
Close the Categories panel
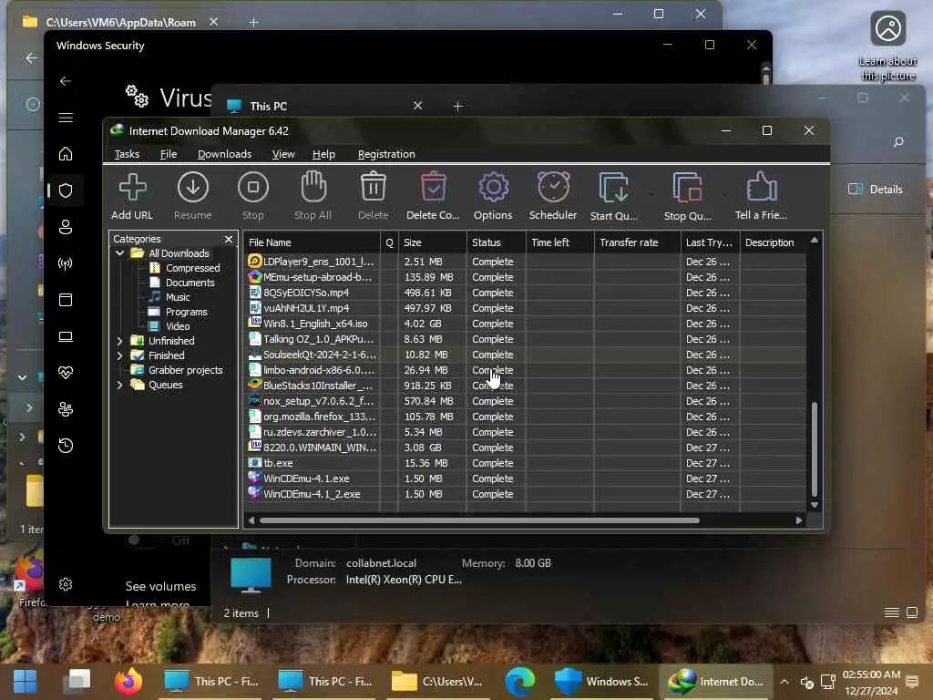229,239
